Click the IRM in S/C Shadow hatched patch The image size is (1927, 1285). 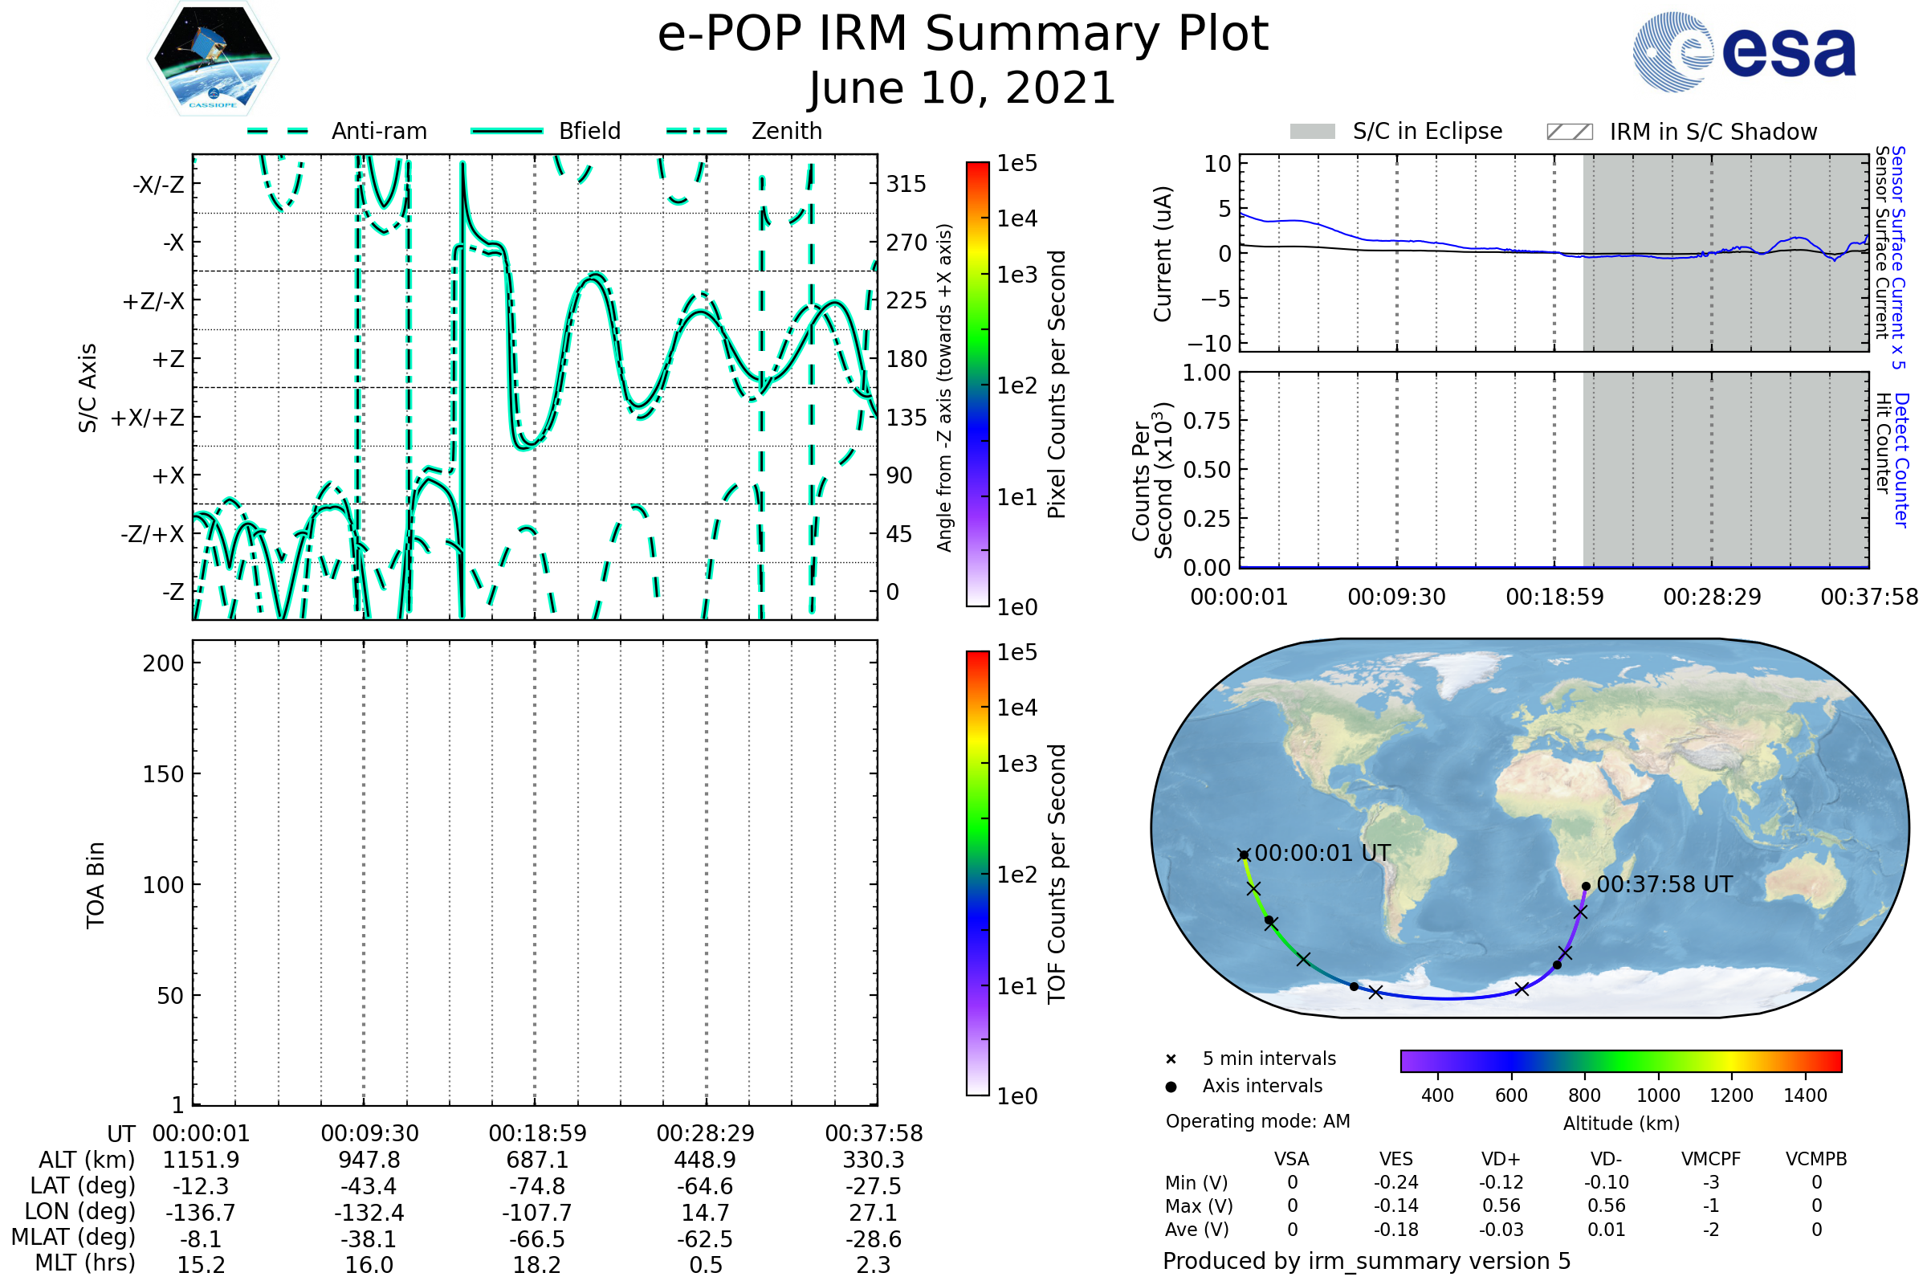(x=1570, y=132)
